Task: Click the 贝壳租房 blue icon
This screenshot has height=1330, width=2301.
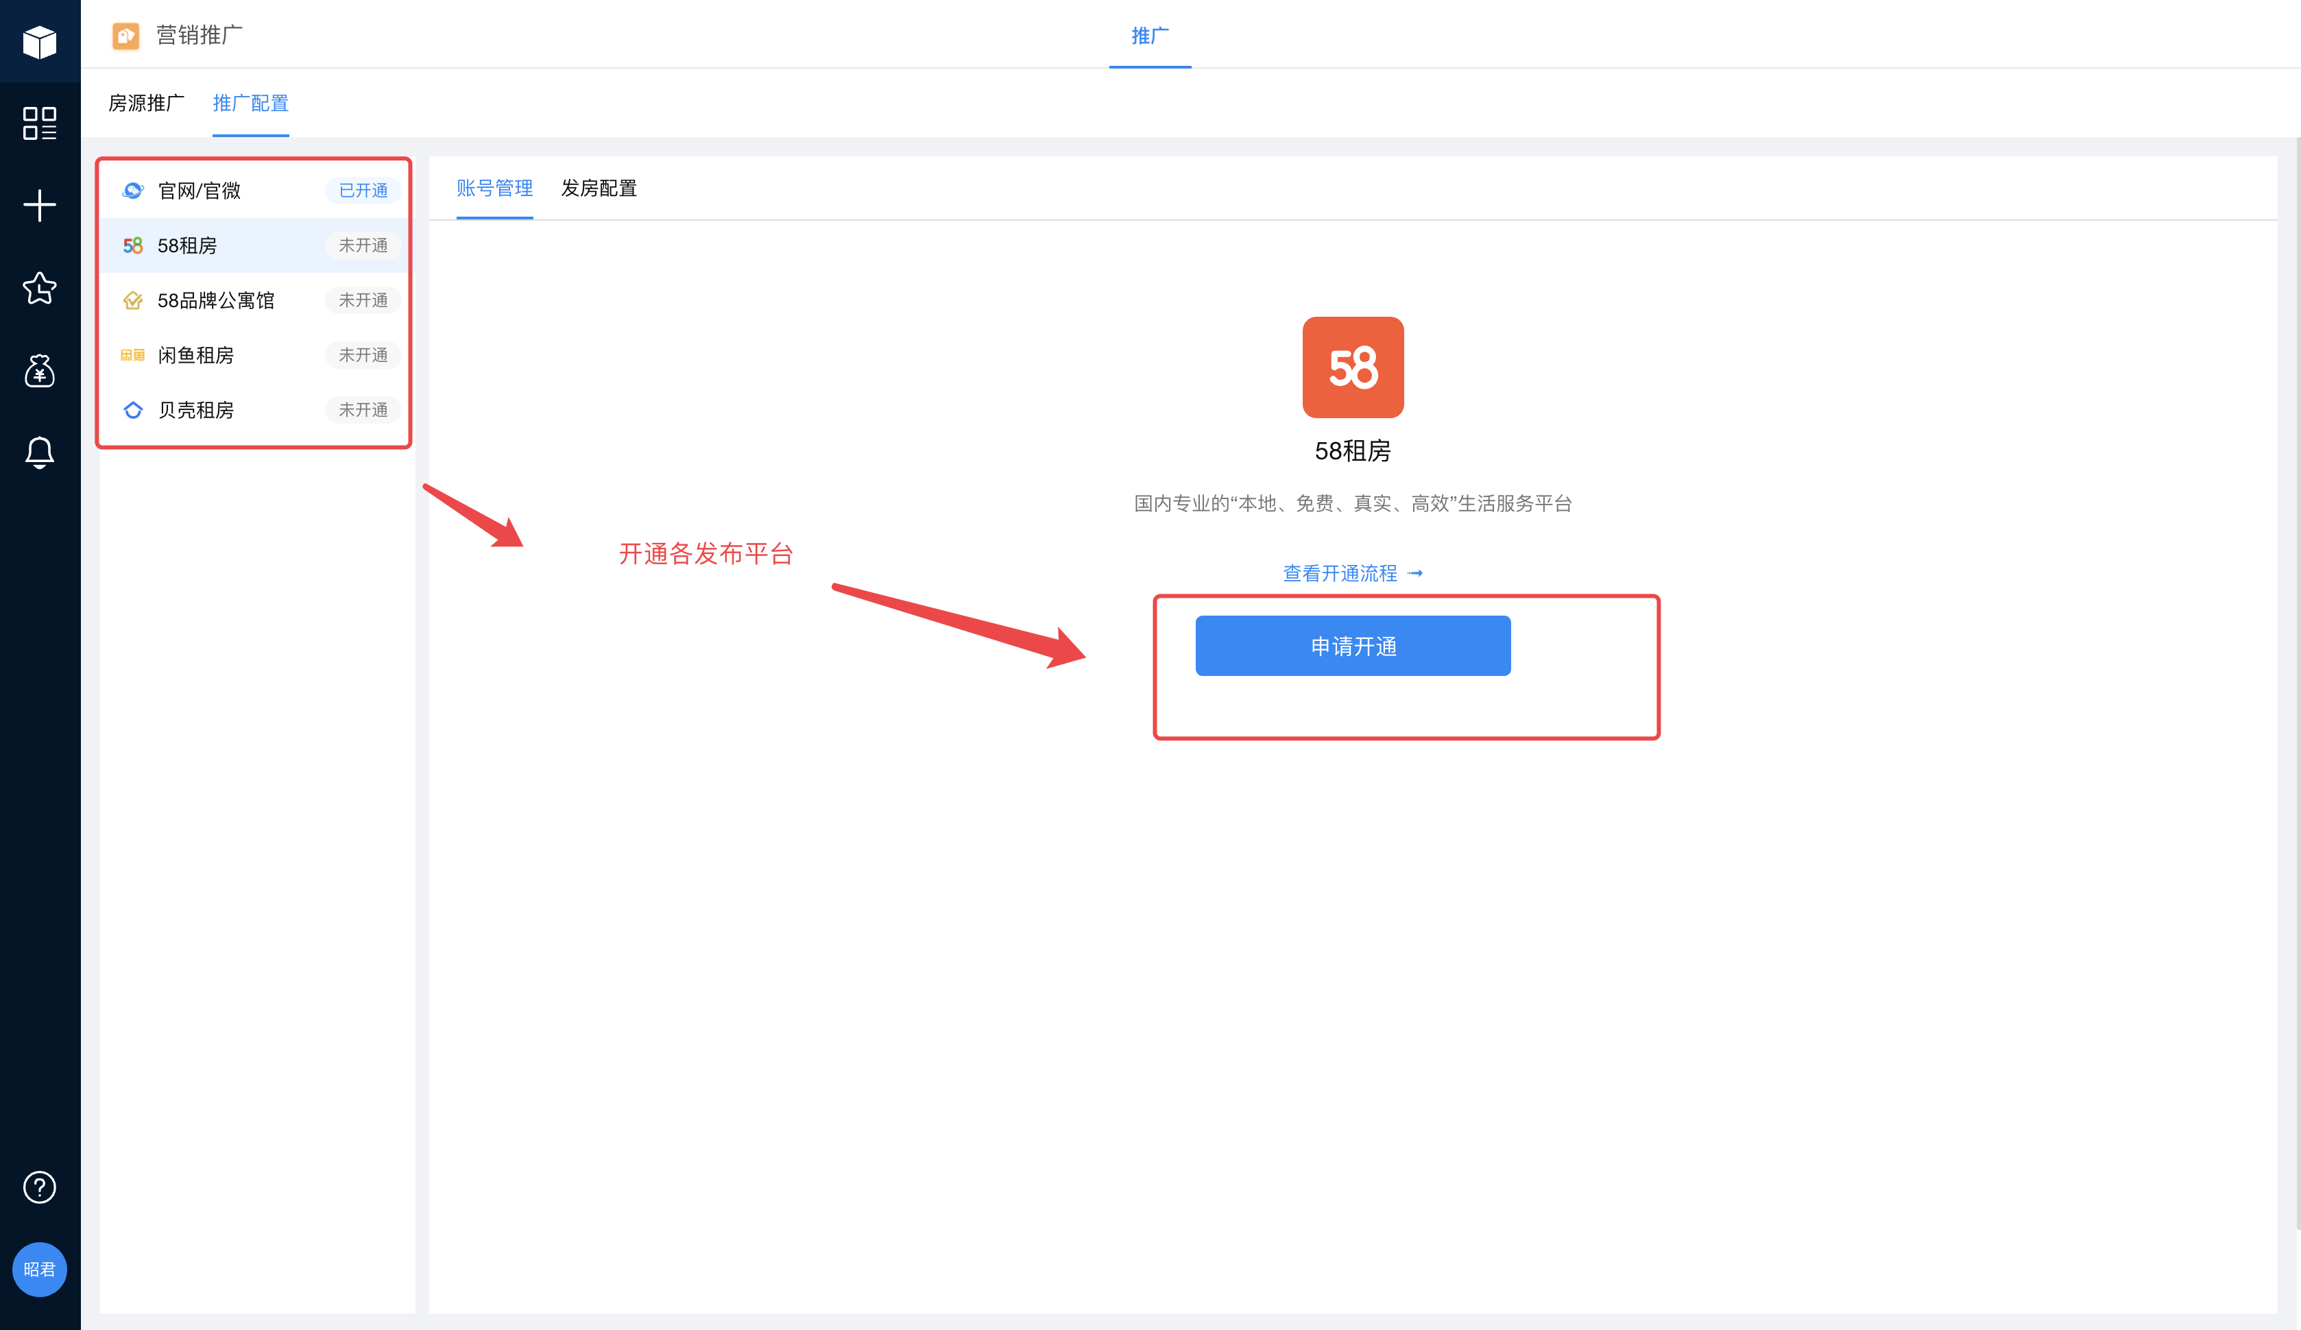Action: coord(132,409)
